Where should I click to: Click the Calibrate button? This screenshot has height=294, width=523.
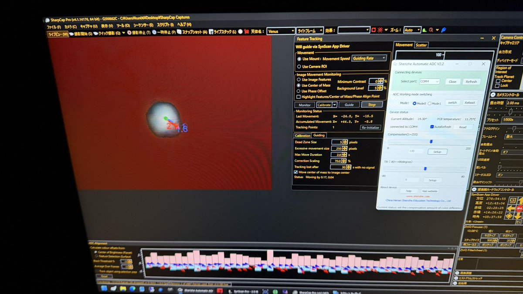(324, 105)
